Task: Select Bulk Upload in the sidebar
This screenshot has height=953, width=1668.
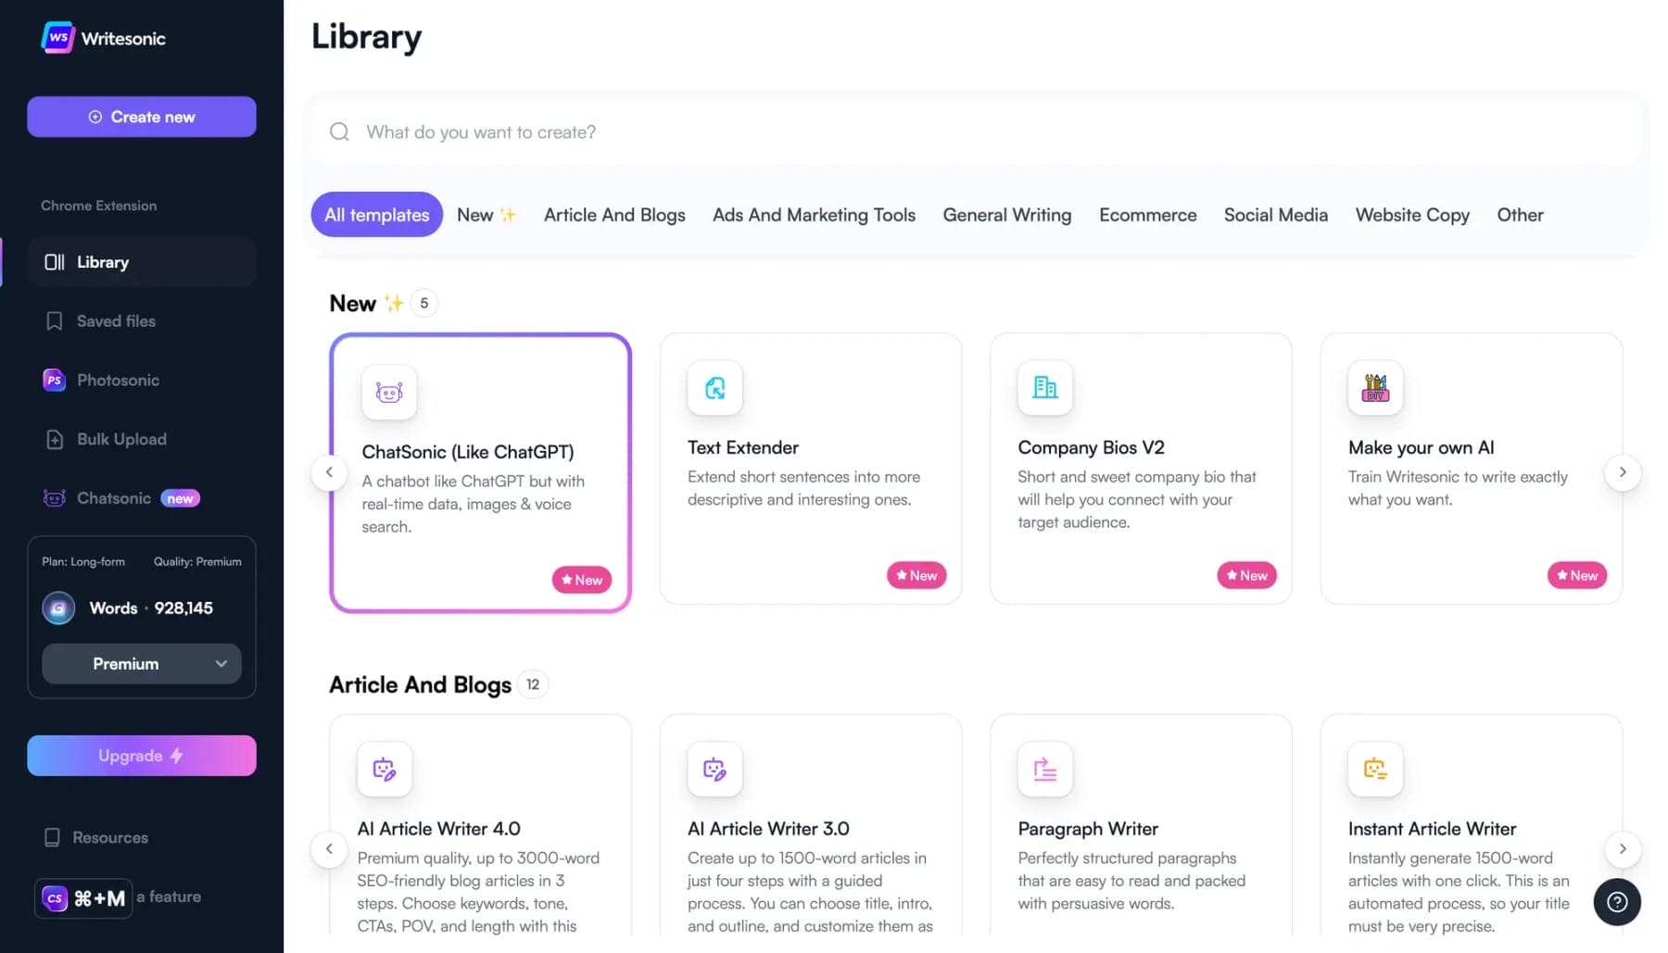Action: click(x=120, y=439)
